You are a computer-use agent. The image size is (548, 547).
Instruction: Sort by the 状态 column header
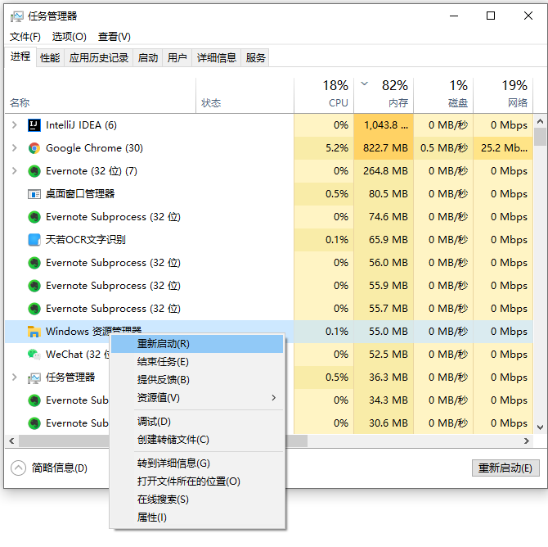[x=245, y=95]
